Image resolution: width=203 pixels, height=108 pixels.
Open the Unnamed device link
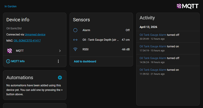tap(35, 35)
